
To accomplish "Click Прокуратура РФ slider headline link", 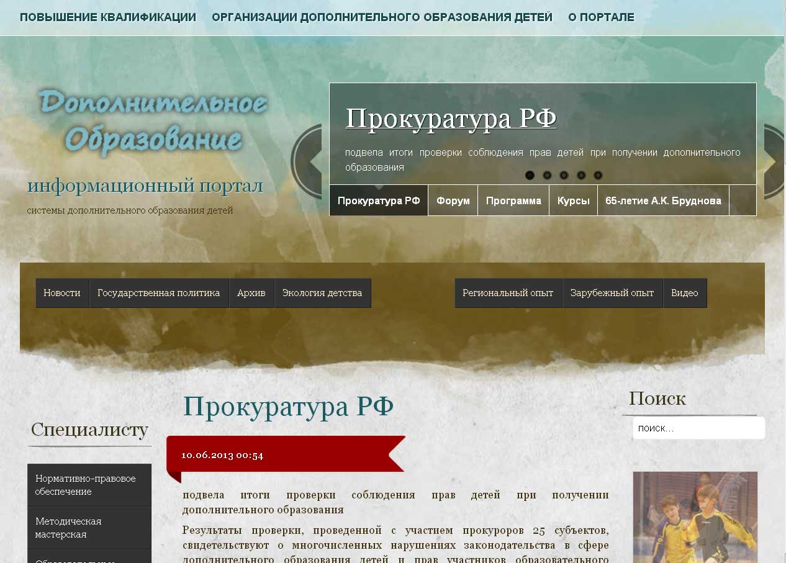I will pos(451,118).
